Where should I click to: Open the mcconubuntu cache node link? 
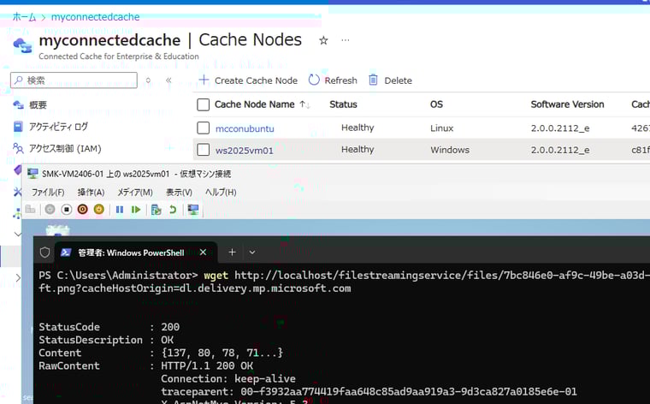(x=245, y=128)
